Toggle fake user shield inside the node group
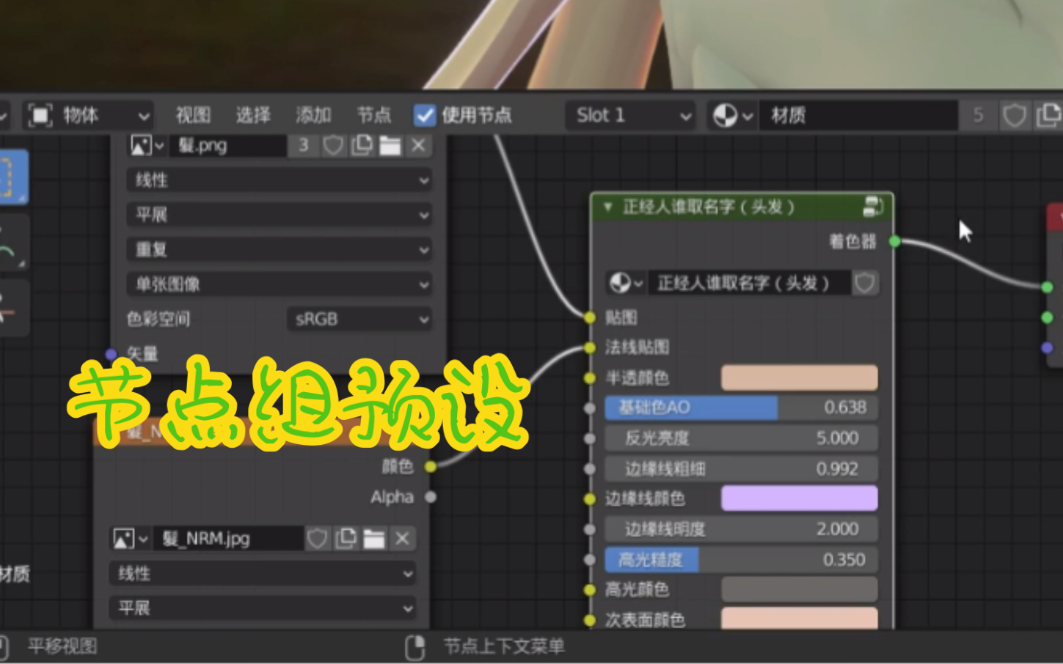 (864, 284)
